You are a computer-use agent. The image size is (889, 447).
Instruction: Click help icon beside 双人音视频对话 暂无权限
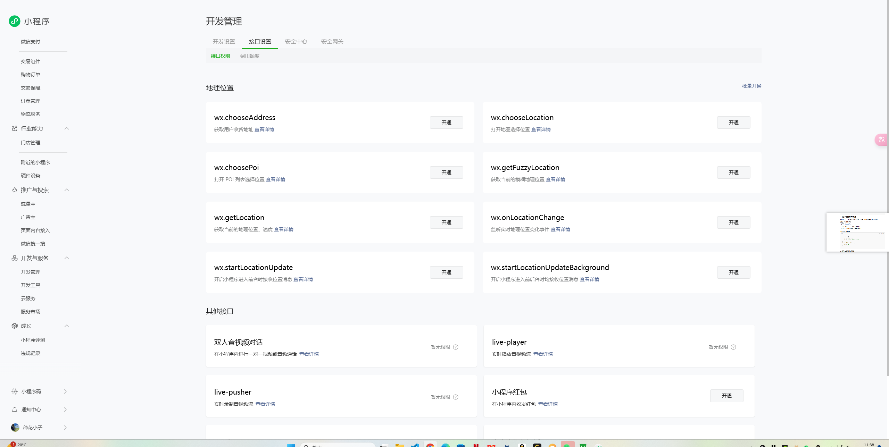[x=456, y=347]
